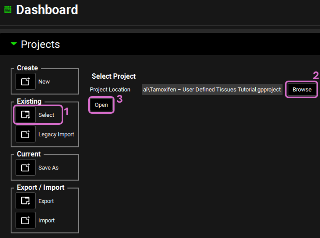
Task: Collapse the Projects section with green triangle
Action: pos(14,44)
